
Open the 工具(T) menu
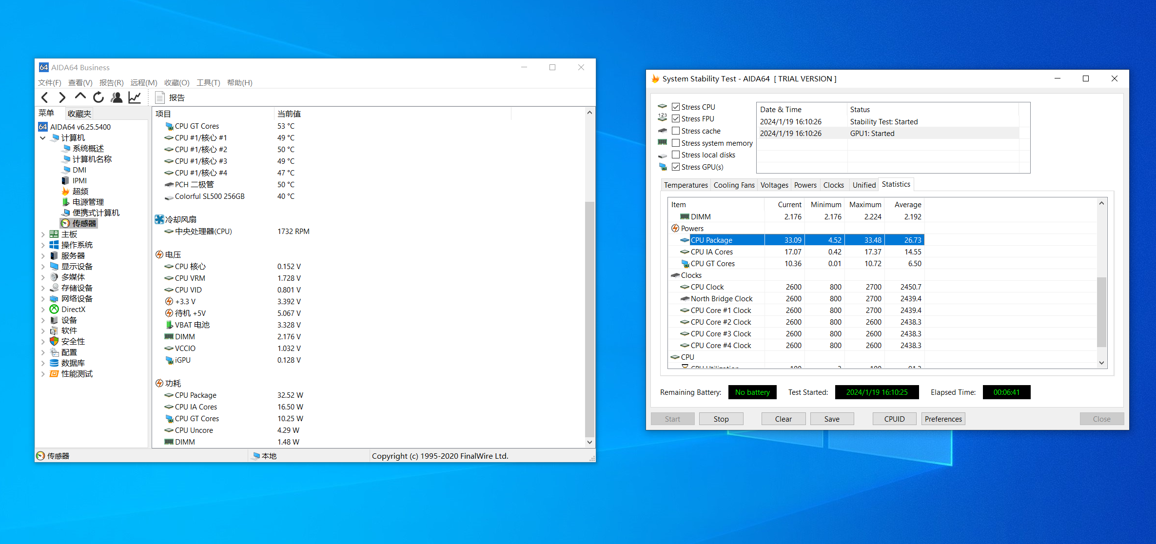pos(208,83)
